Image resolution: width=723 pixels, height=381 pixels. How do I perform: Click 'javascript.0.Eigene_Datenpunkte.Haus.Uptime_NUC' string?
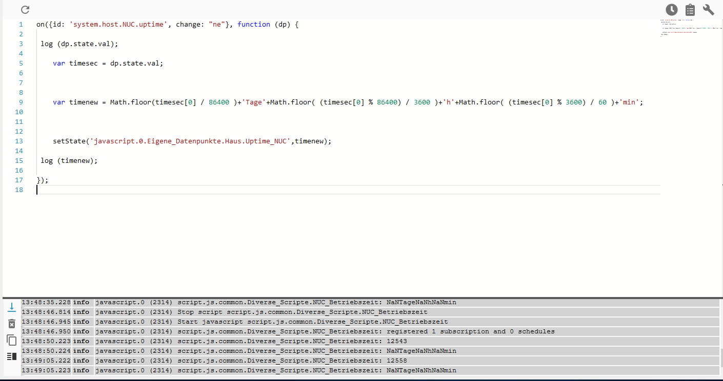click(x=190, y=141)
